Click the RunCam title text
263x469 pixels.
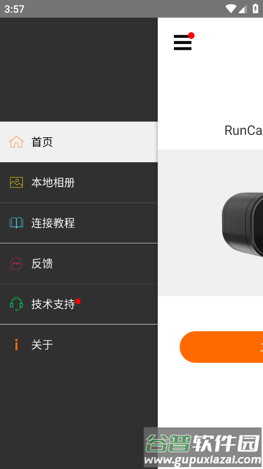click(x=243, y=131)
